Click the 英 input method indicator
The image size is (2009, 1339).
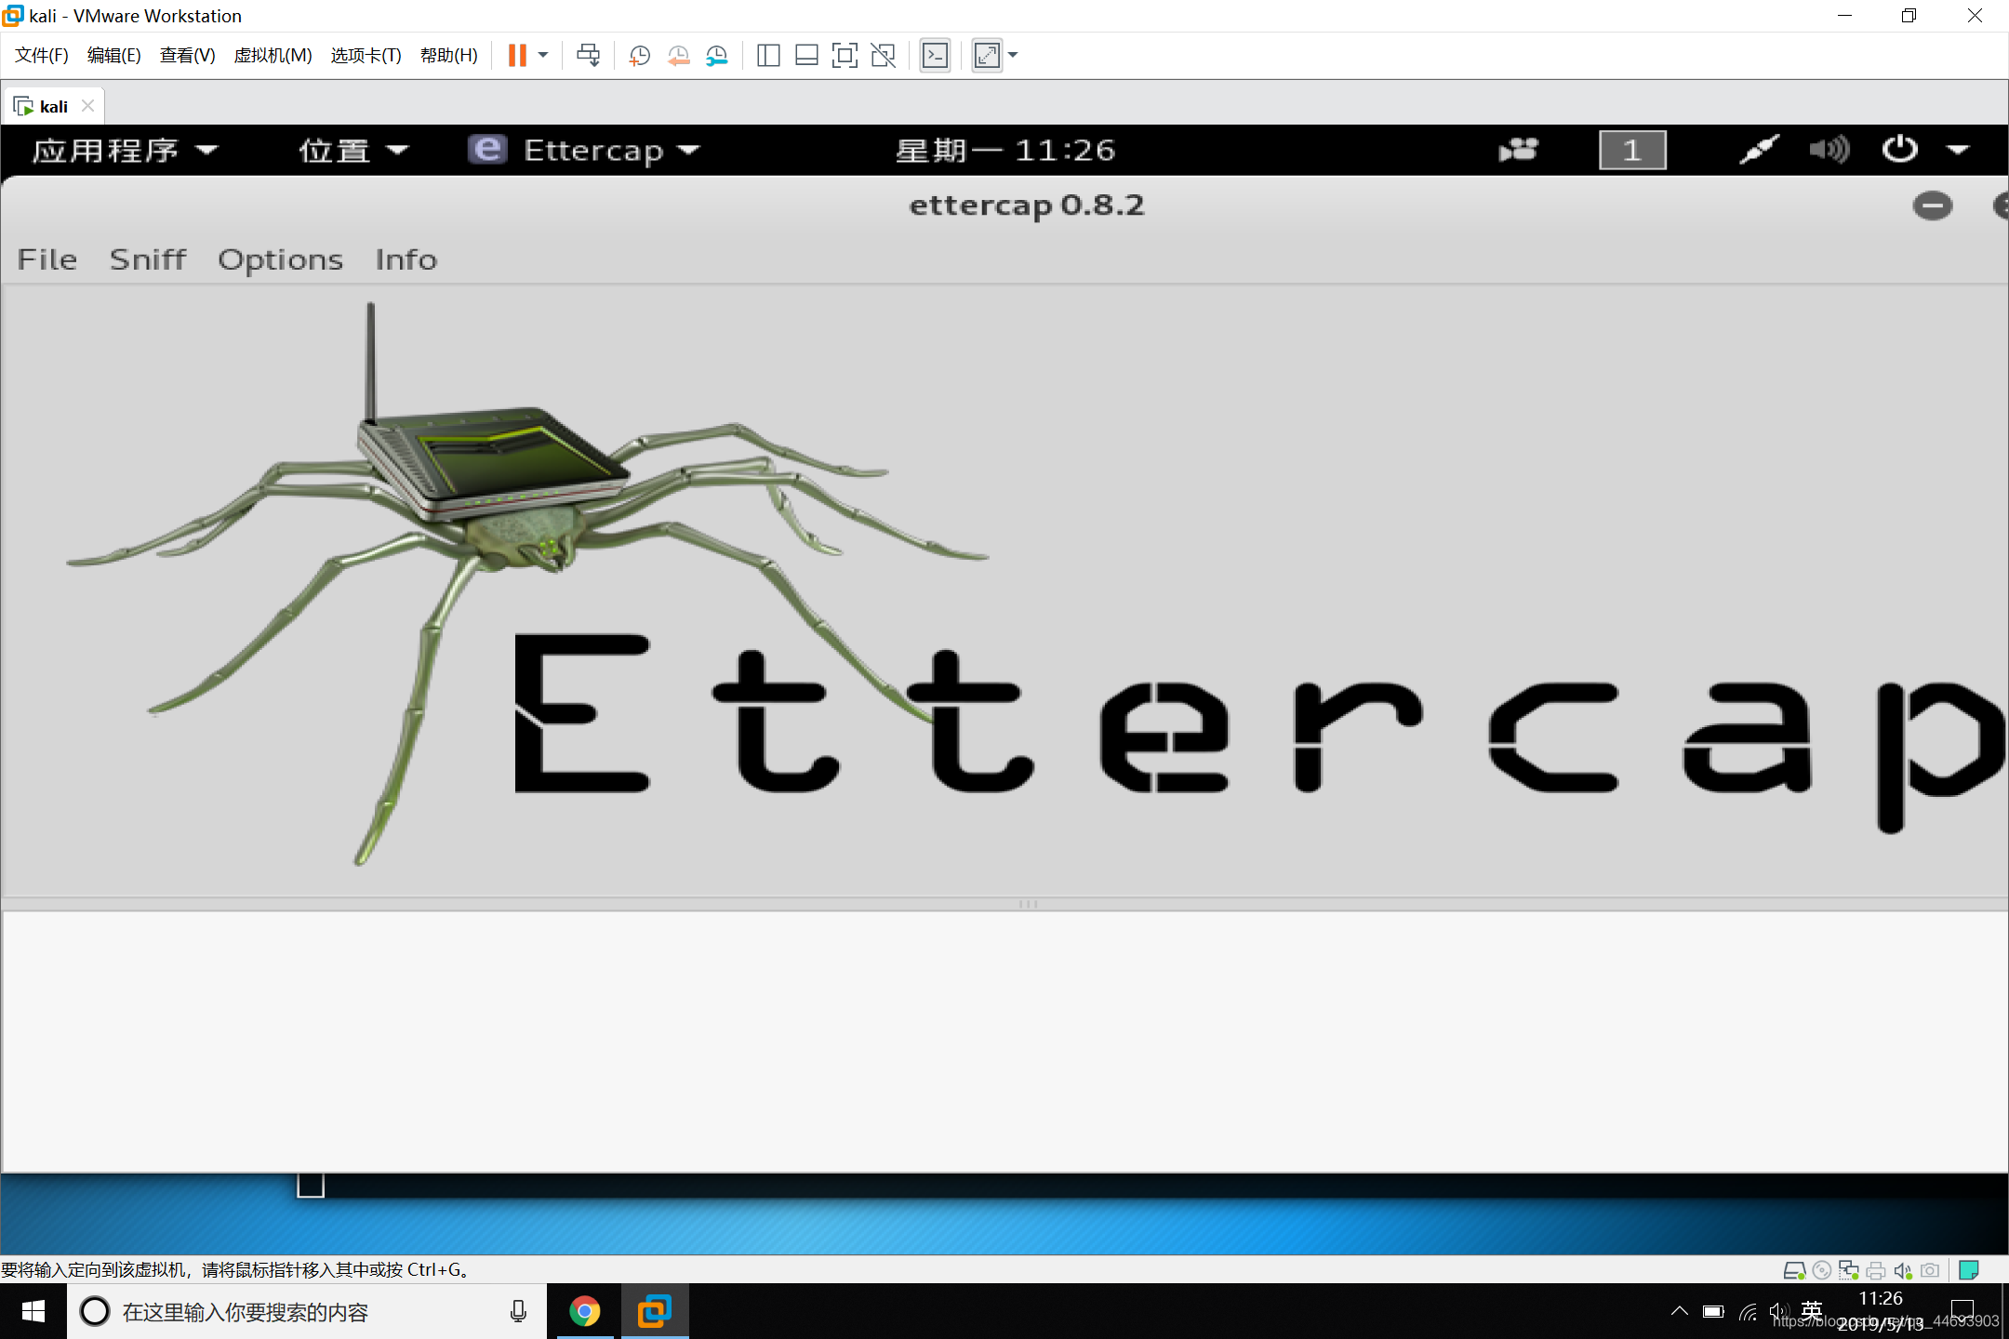pos(1812,1311)
